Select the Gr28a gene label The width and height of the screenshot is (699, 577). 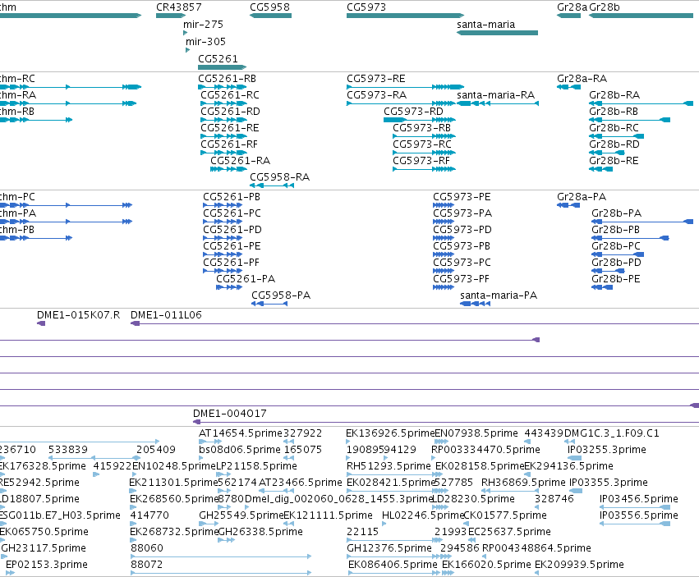[x=572, y=7]
